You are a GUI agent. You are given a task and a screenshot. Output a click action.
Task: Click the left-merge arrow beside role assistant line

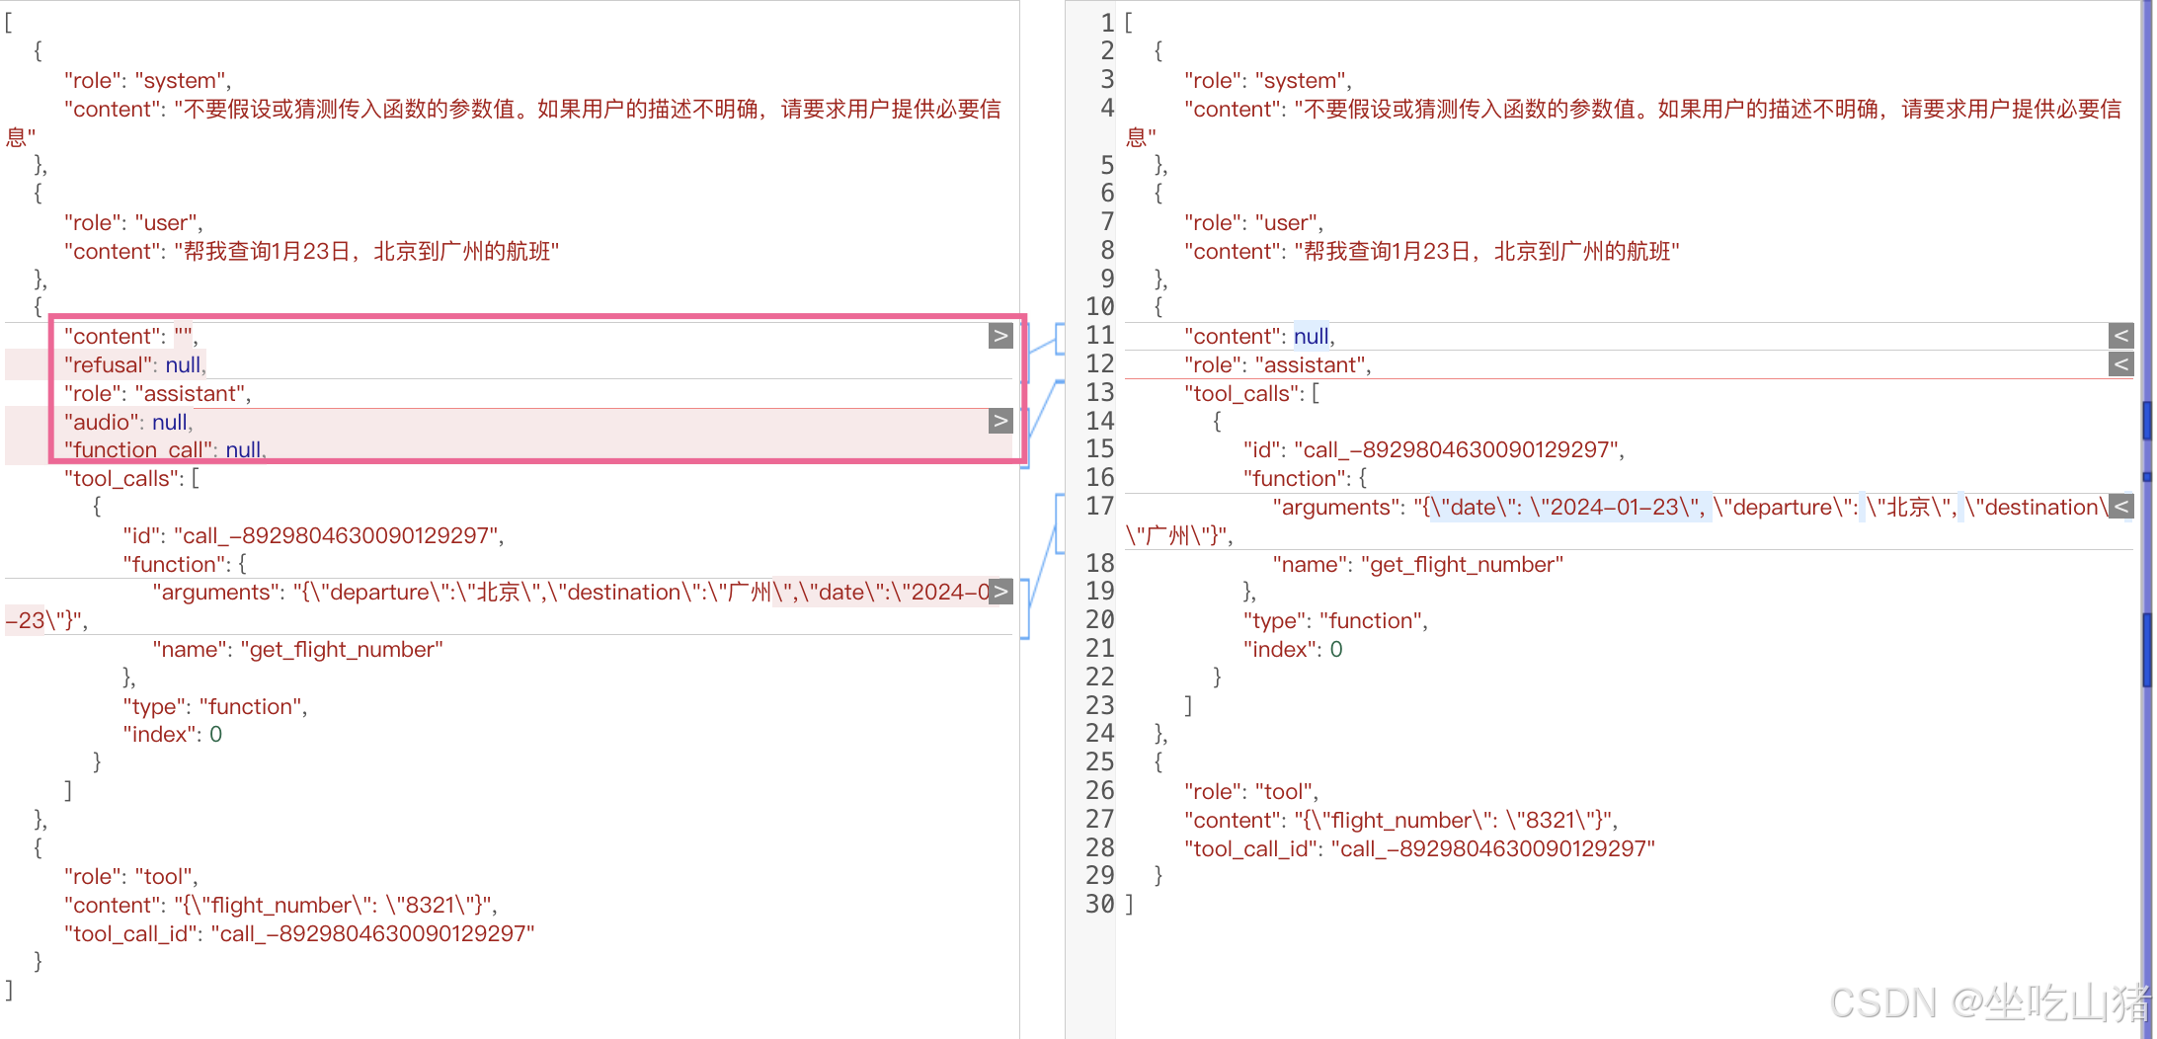click(x=2122, y=364)
